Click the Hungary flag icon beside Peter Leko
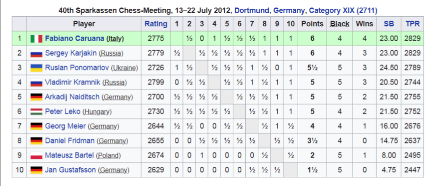 coord(37,112)
